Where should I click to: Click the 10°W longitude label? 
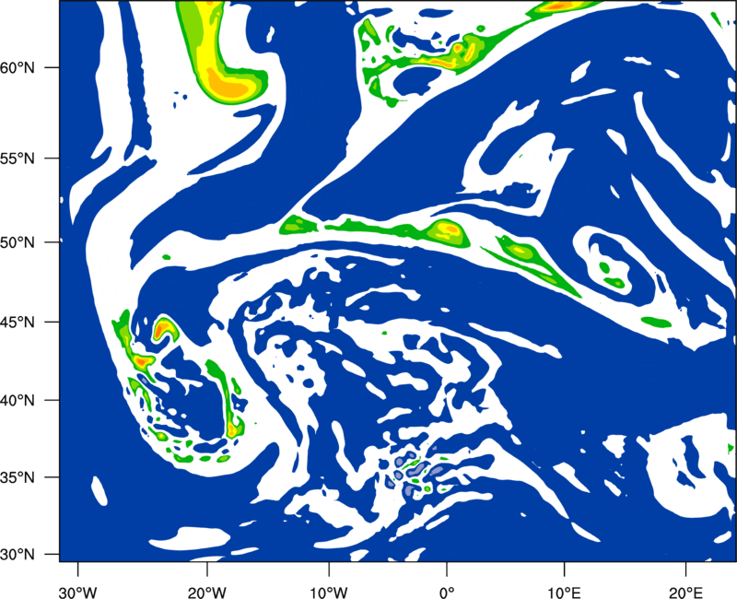click(329, 592)
